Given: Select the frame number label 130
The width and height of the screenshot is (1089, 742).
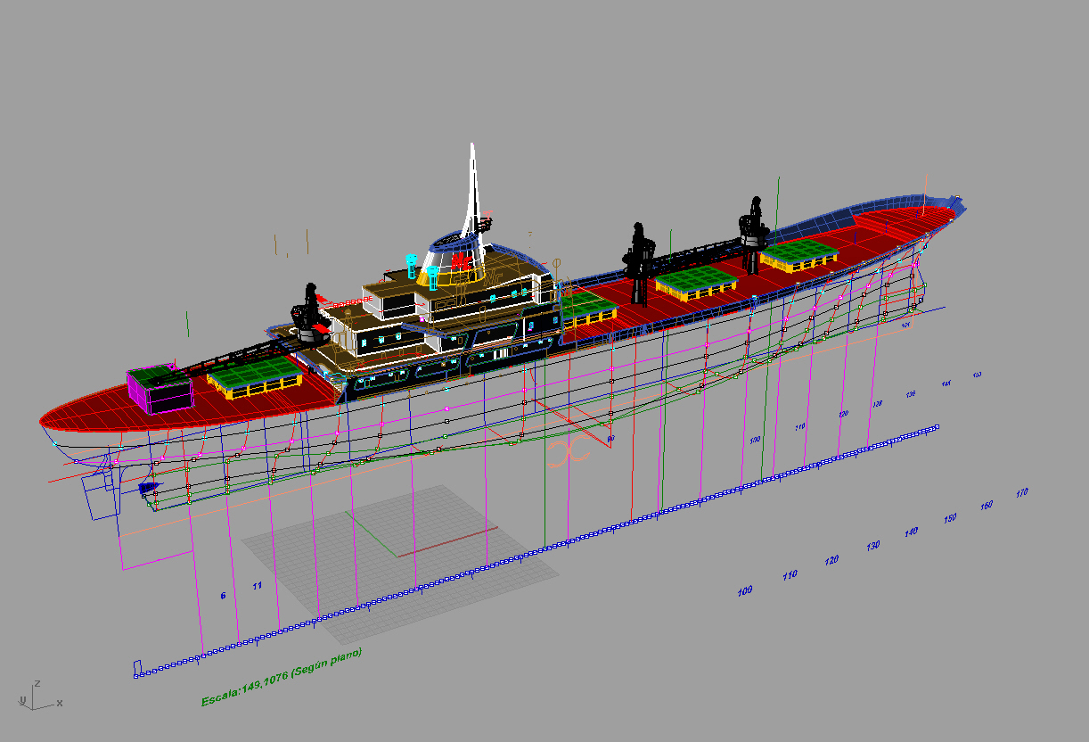Looking at the screenshot, I should [872, 545].
